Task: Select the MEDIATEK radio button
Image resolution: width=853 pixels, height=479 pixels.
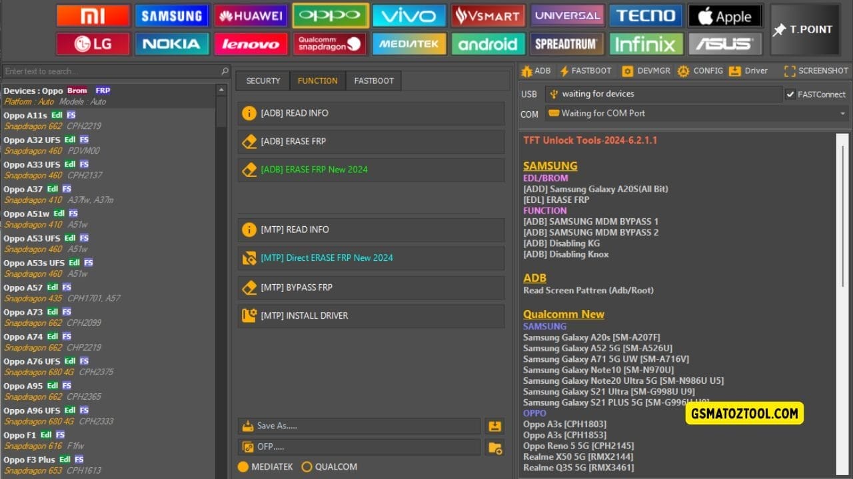Action: pyautogui.click(x=244, y=466)
